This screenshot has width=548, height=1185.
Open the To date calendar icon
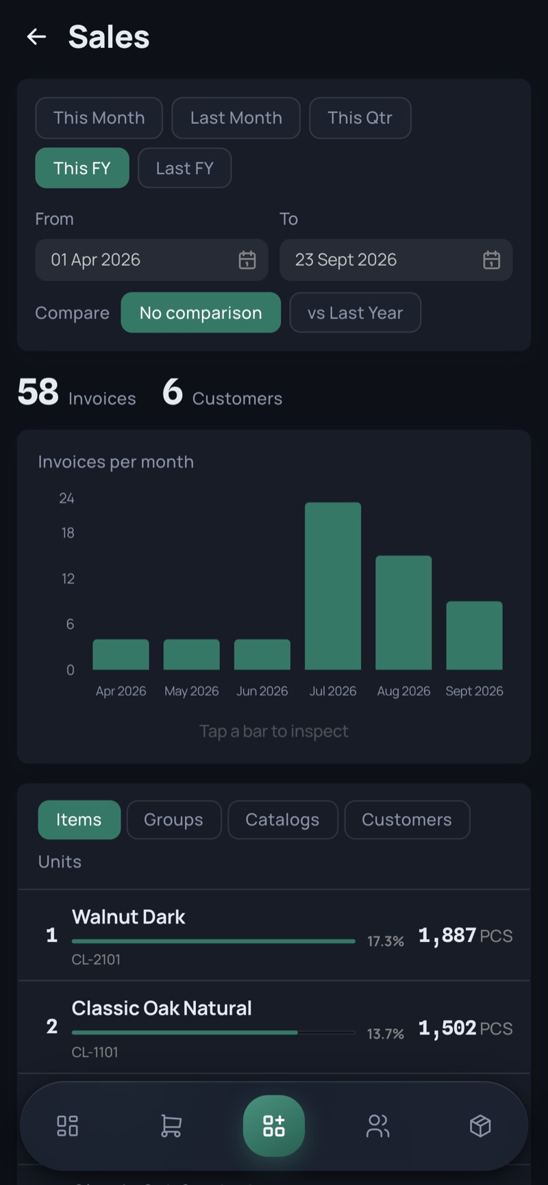click(x=491, y=260)
